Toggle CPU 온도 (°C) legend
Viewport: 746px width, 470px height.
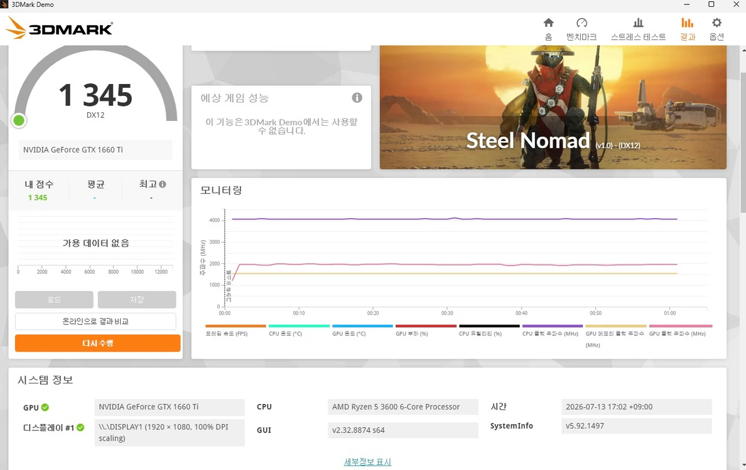click(299, 330)
